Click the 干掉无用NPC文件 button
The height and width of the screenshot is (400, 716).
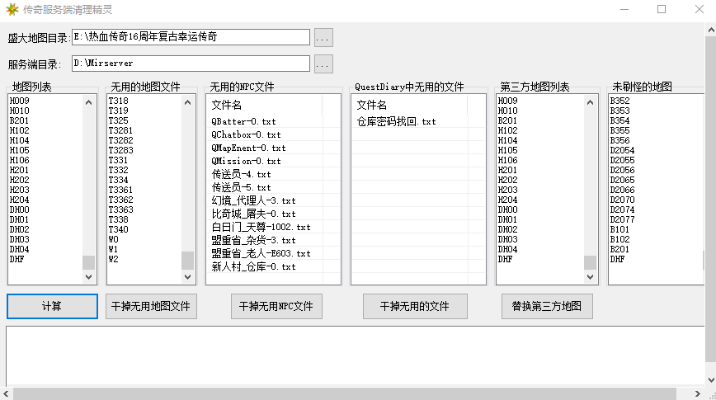click(276, 306)
